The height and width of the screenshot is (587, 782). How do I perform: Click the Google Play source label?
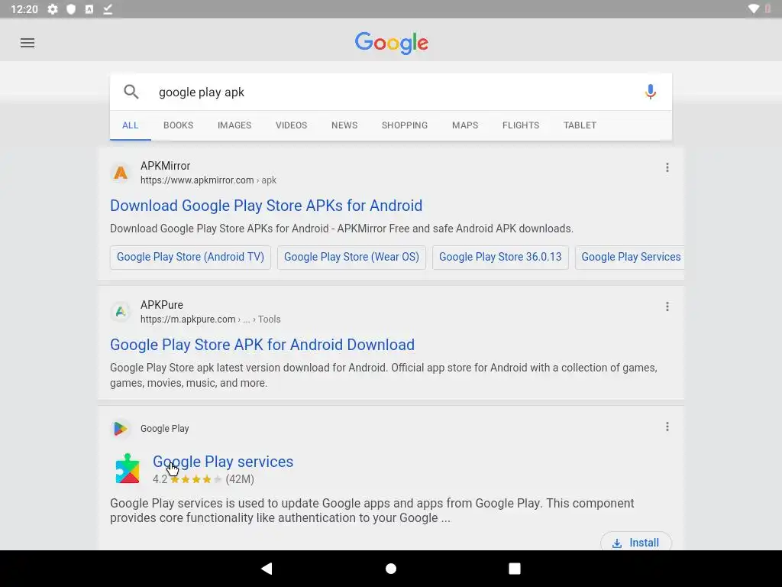pos(165,429)
